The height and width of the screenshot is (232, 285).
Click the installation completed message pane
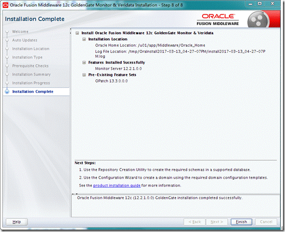point(176,205)
